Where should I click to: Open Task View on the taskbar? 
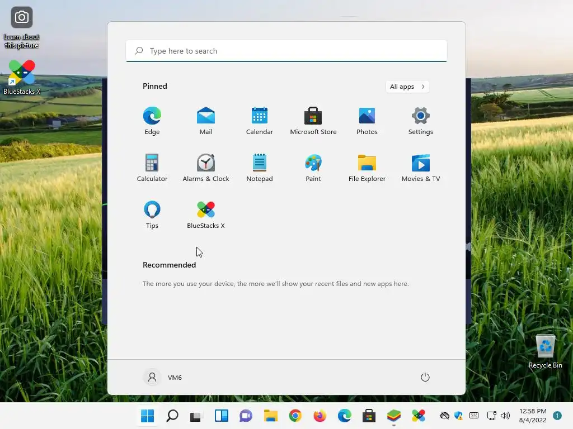pos(196,416)
